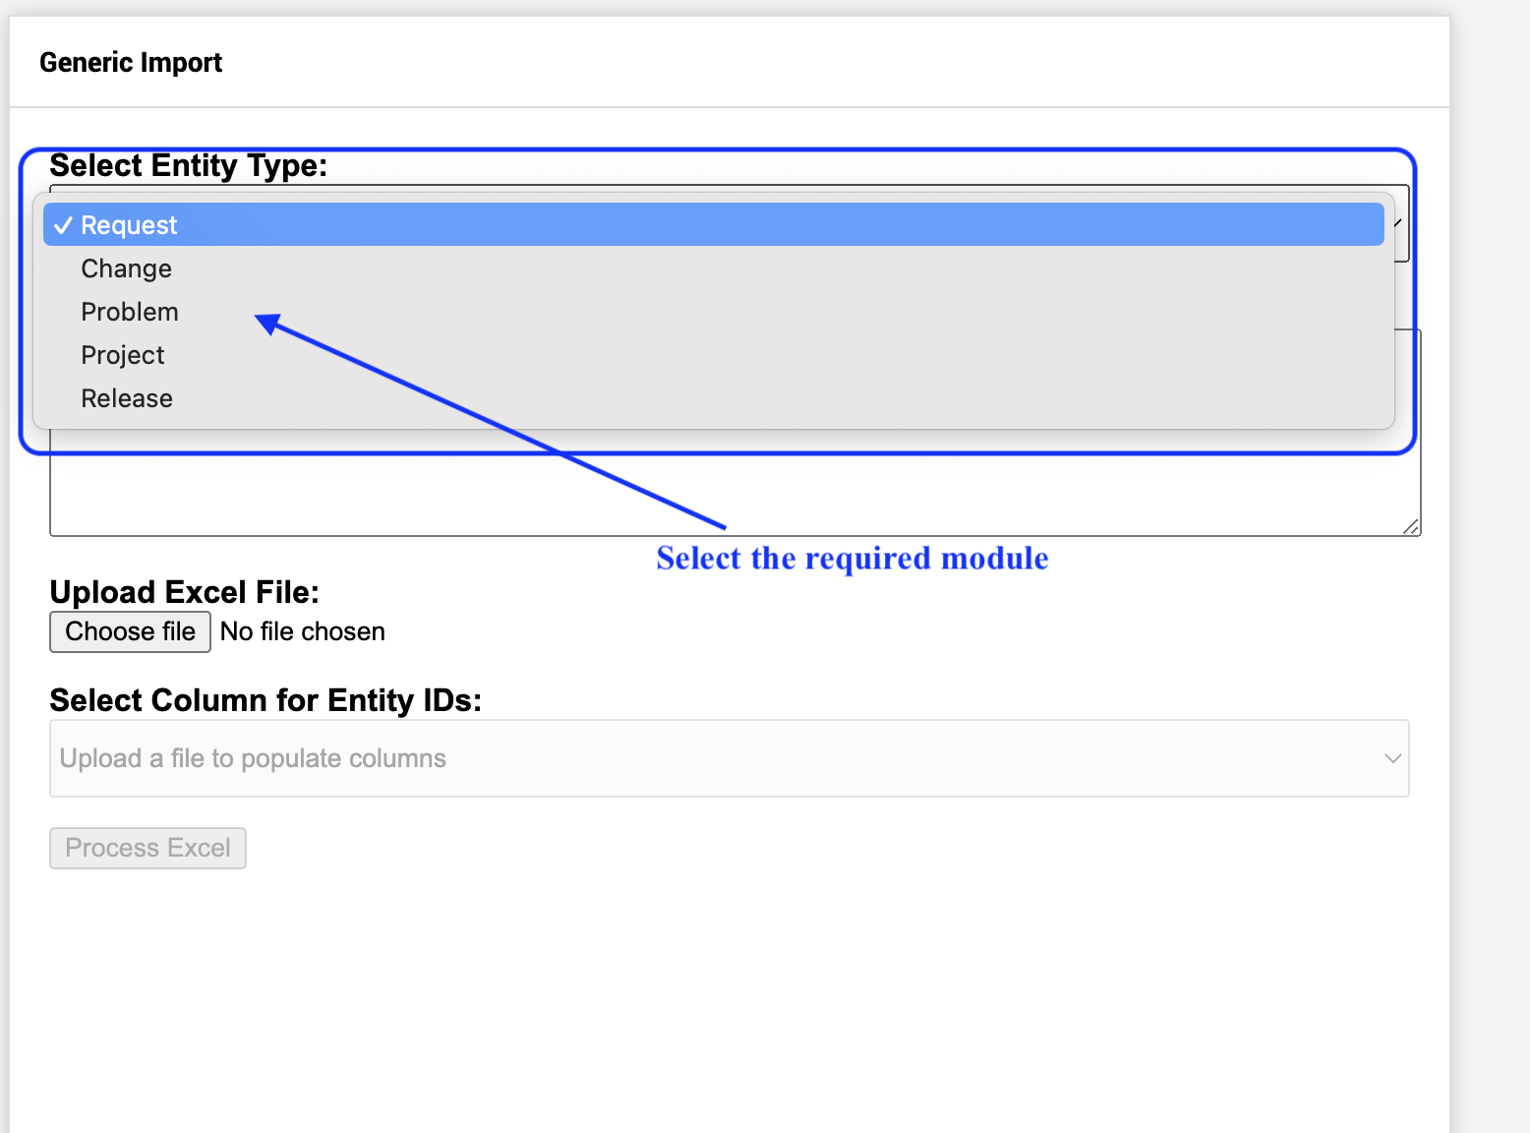Screen dimensions: 1530x1133
Task: Click the Entity Type dropdown arrow
Action: (1398, 223)
